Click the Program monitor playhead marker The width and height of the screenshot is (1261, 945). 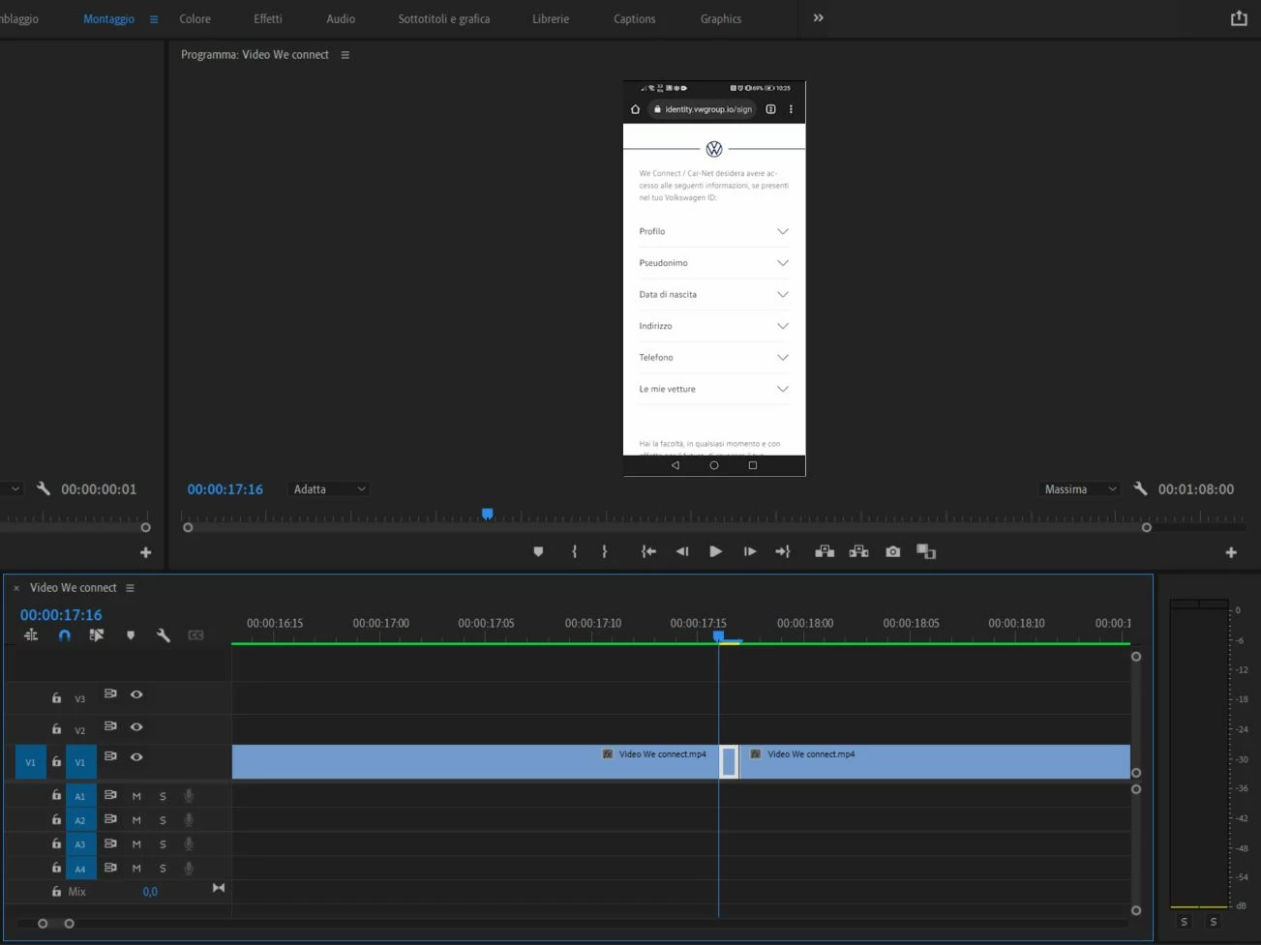point(488,515)
